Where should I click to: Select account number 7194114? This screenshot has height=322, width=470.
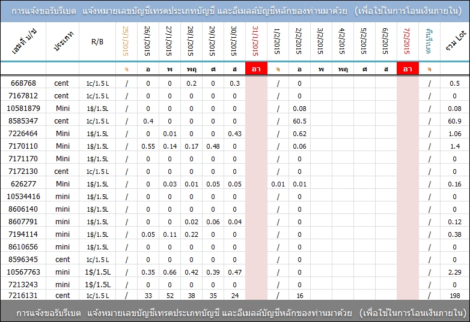(x=23, y=234)
